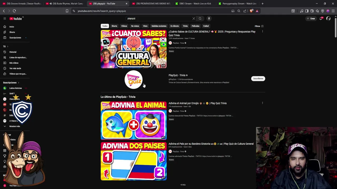Bookmark this page in address bar
337x189 pixels.
(x=67, y=11)
